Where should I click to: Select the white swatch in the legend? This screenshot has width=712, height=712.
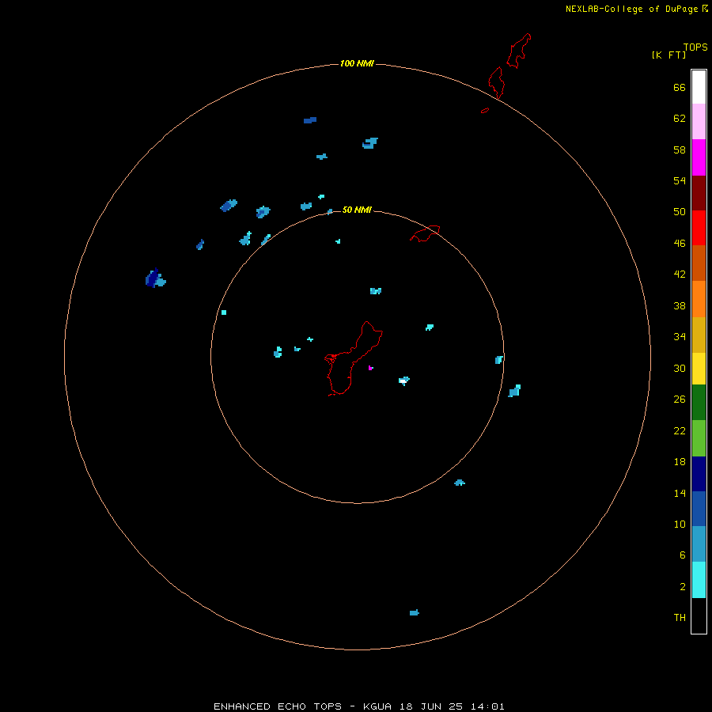[x=699, y=87]
